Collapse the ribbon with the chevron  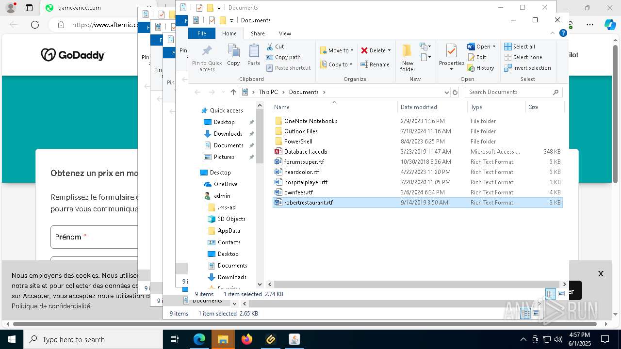(x=553, y=33)
